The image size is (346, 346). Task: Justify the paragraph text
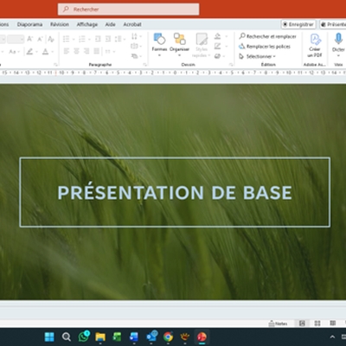pos(97,51)
